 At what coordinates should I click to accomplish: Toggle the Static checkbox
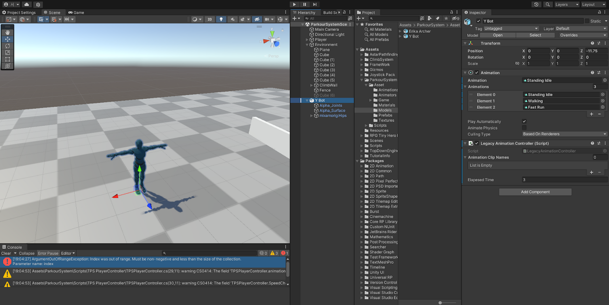[x=587, y=21]
